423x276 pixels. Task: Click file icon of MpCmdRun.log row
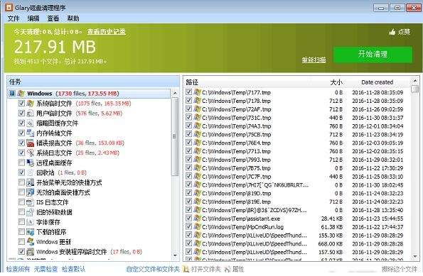click(x=197, y=227)
